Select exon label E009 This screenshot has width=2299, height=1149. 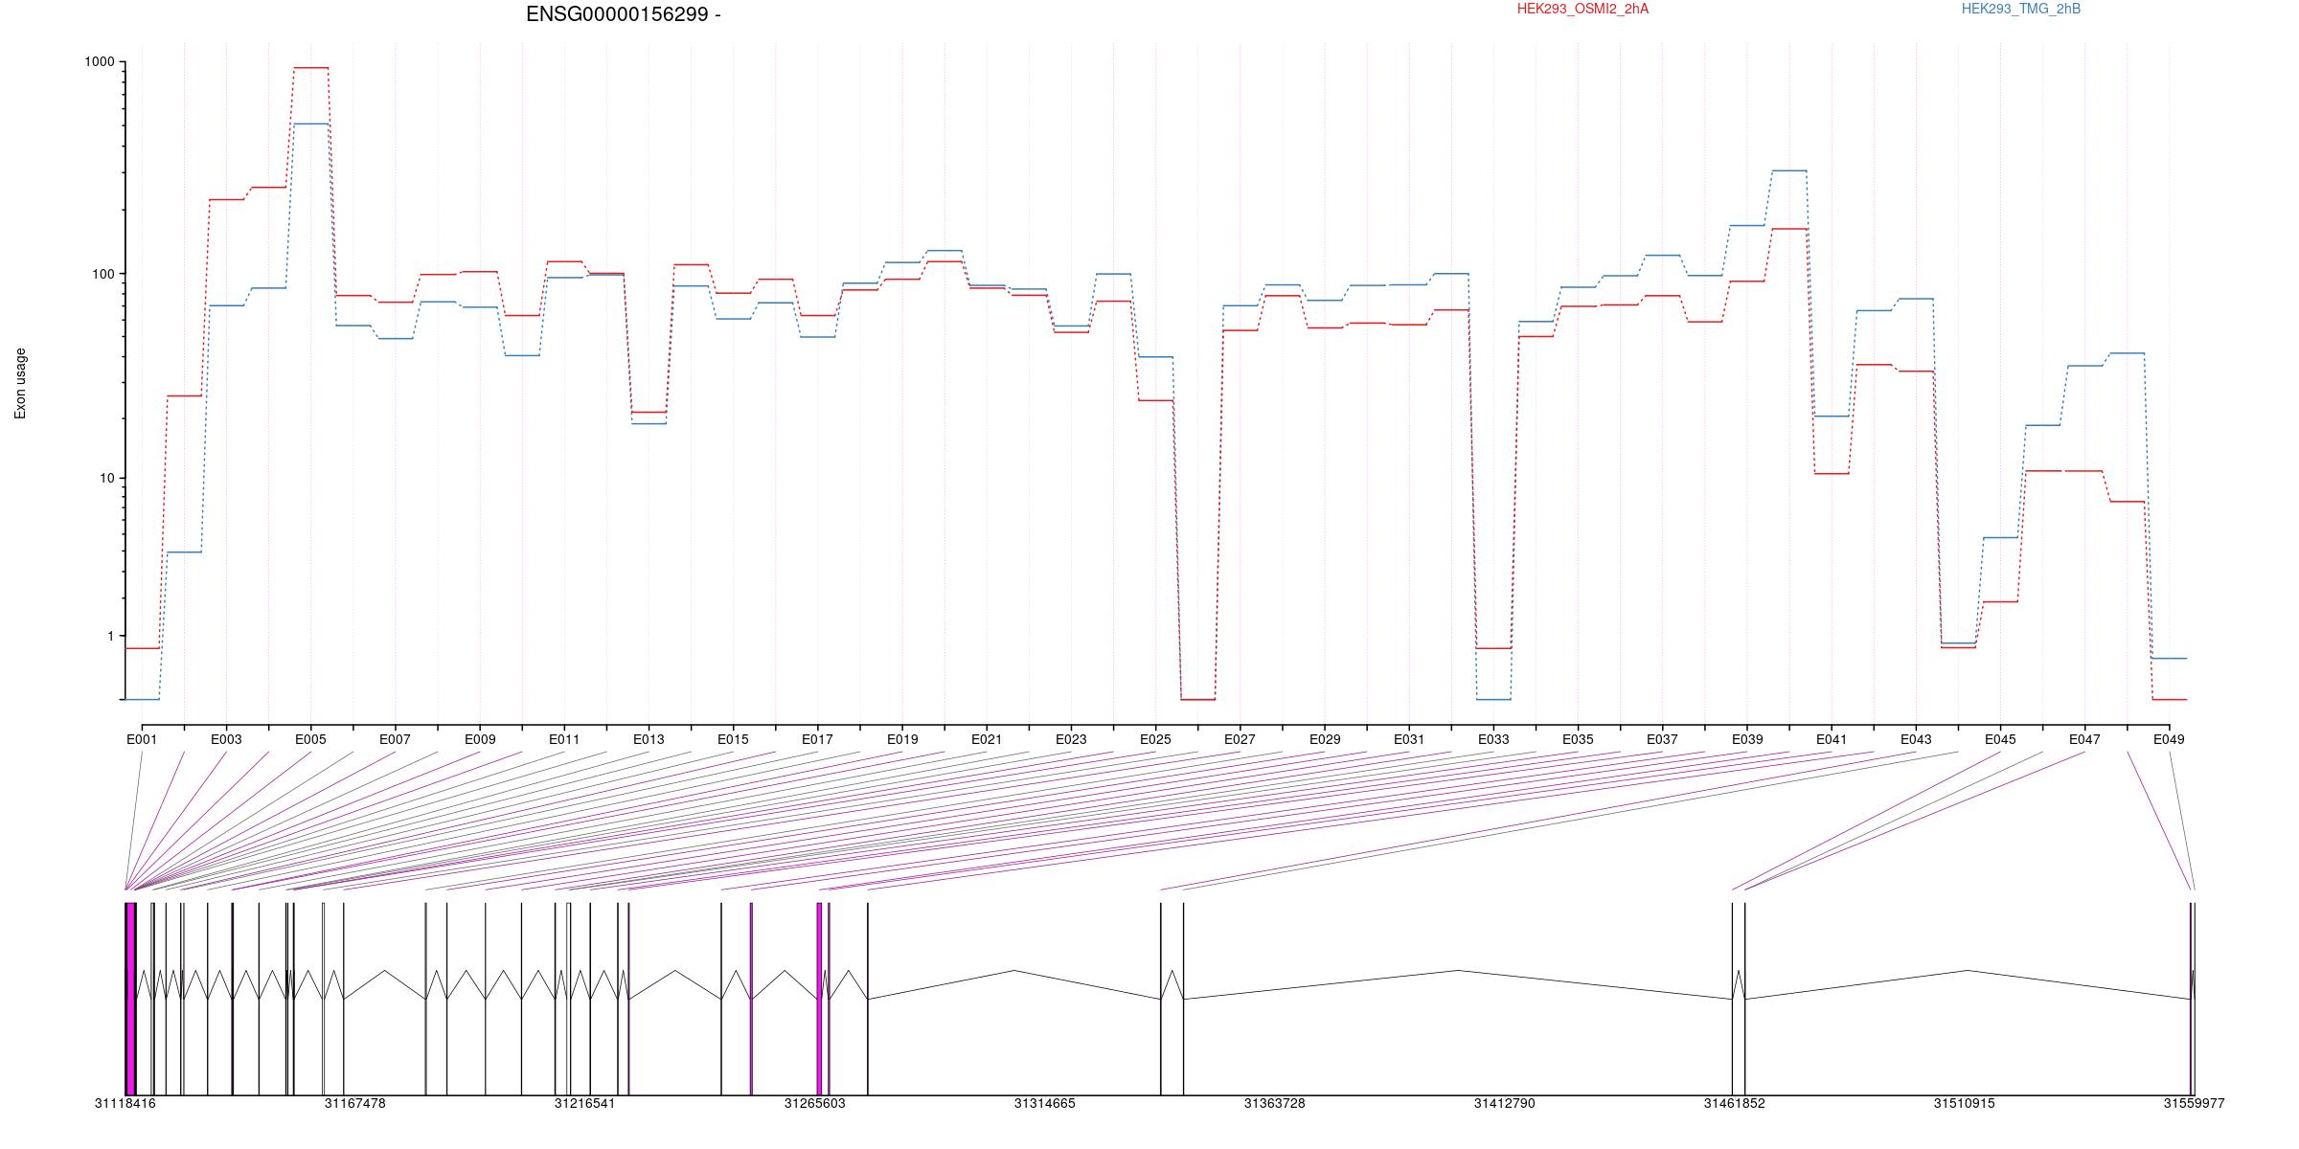coord(480,739)
